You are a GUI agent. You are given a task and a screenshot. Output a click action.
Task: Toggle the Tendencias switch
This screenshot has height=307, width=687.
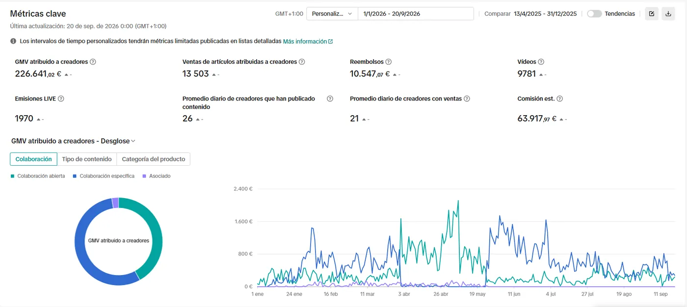(x=594, y=14)
